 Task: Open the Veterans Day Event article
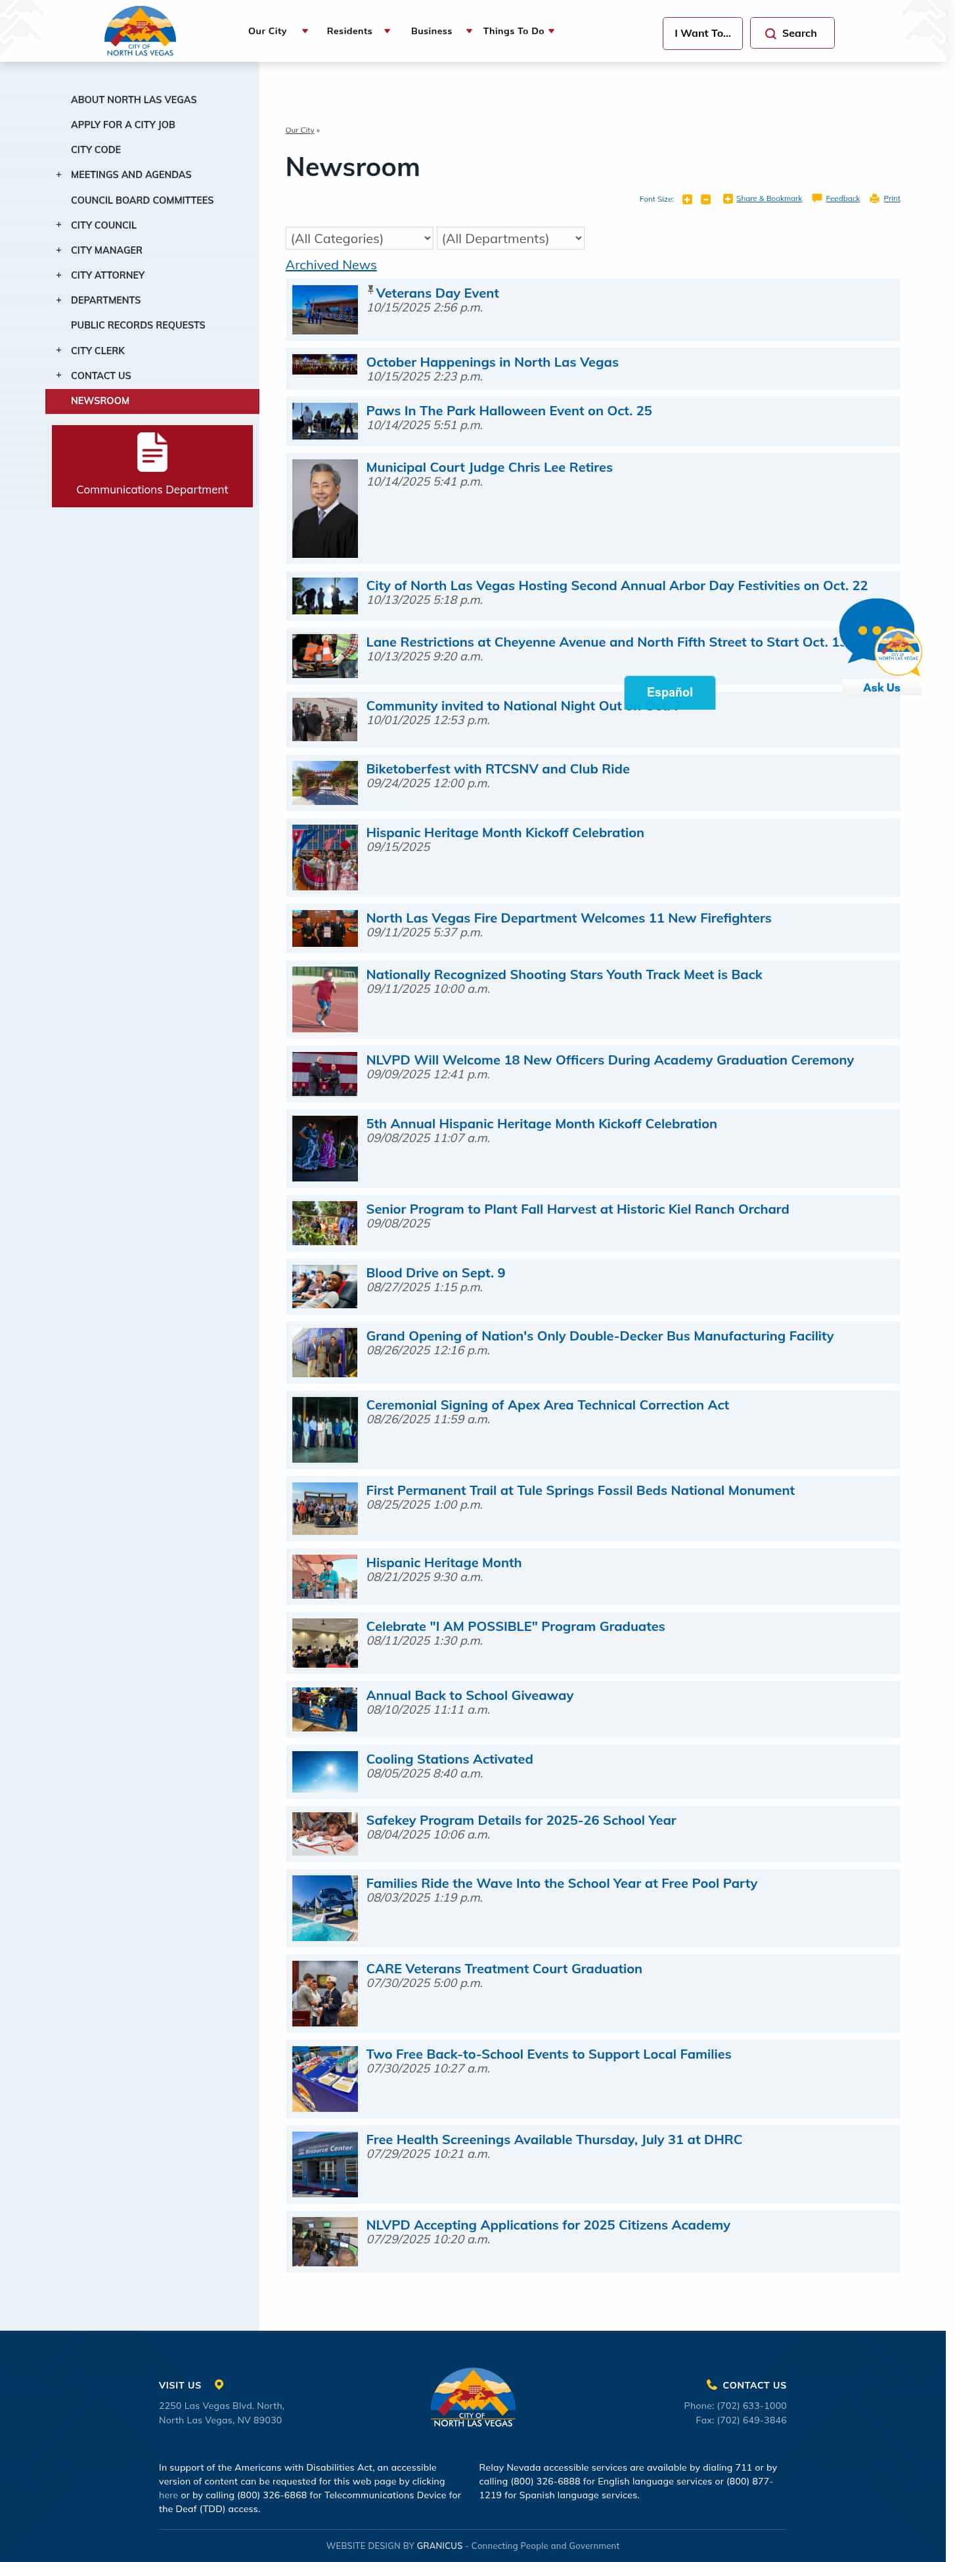click(x=437, y=294)
